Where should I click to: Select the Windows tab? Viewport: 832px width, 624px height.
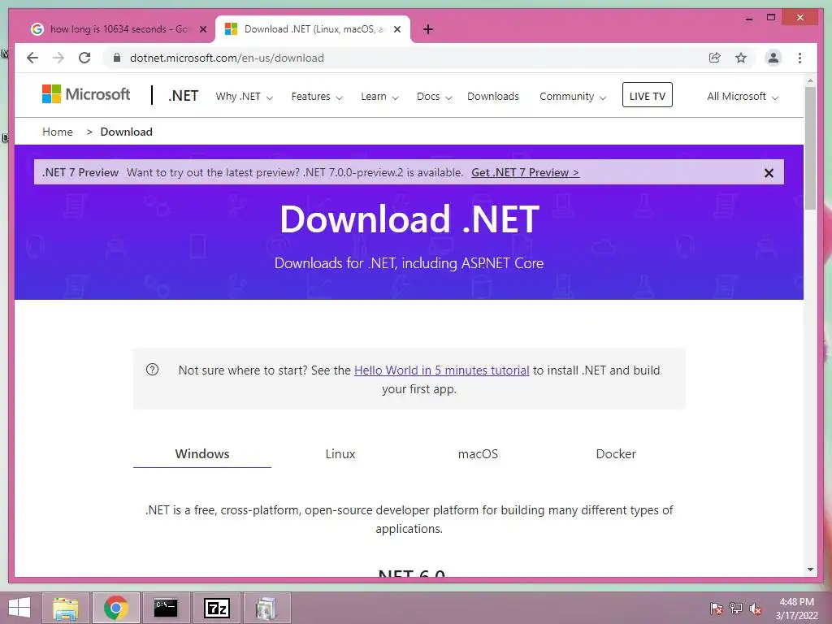pos(202,454)
